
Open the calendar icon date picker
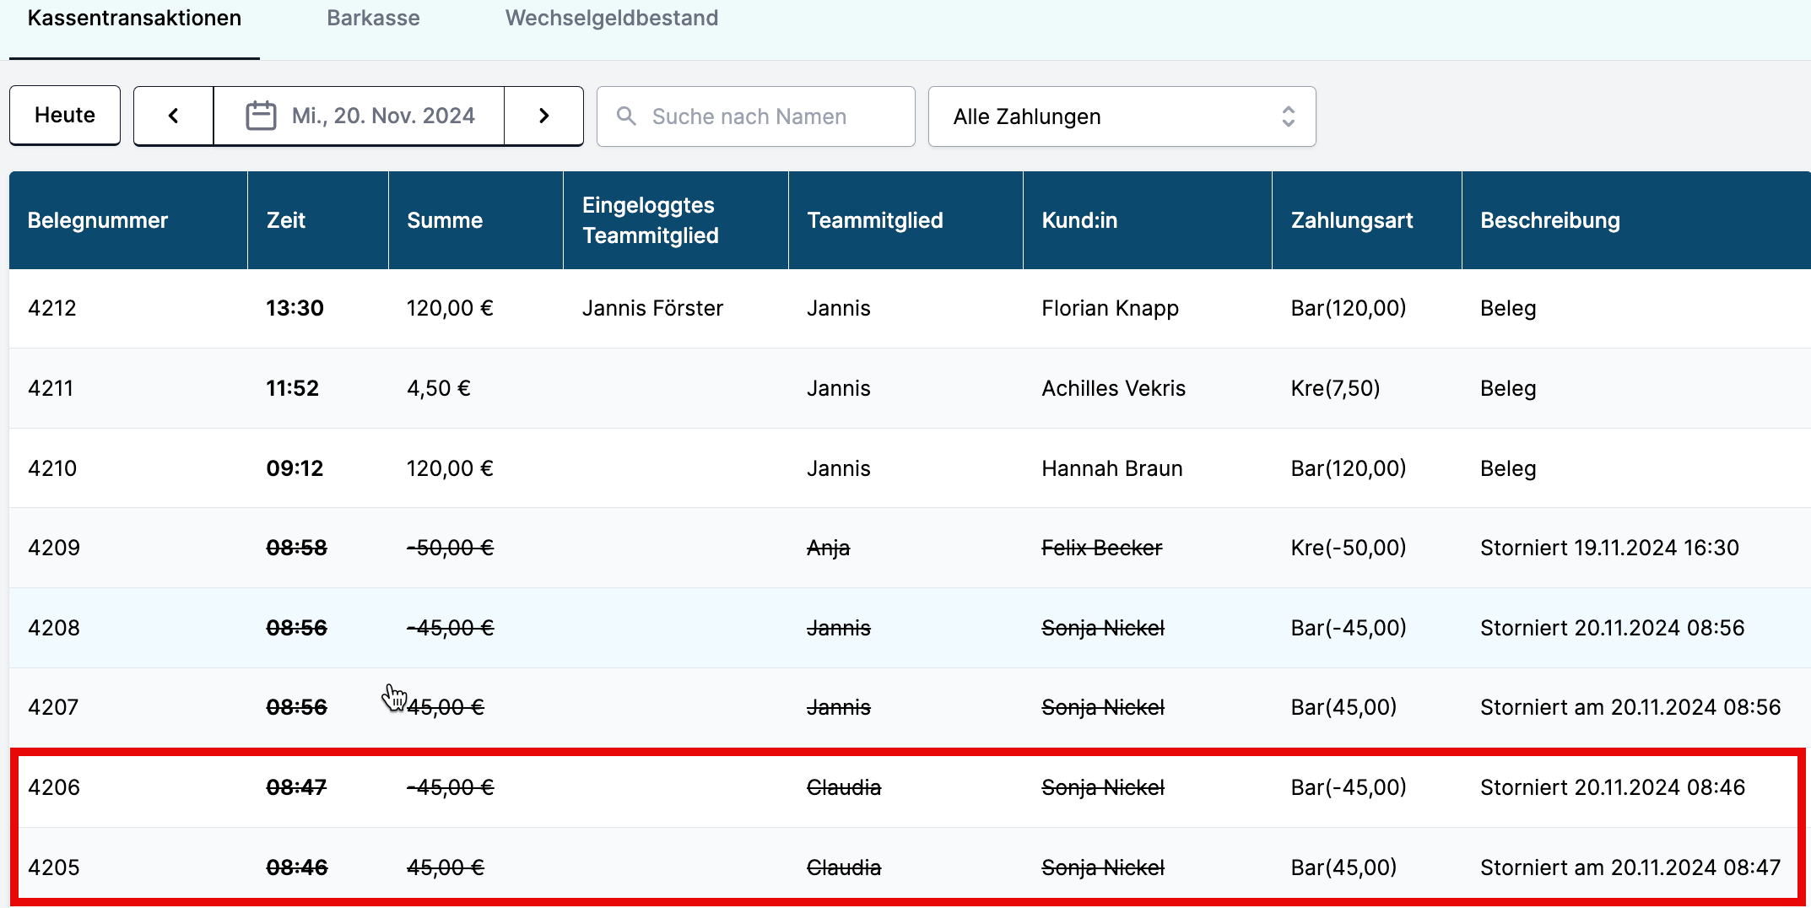[261, 116]
